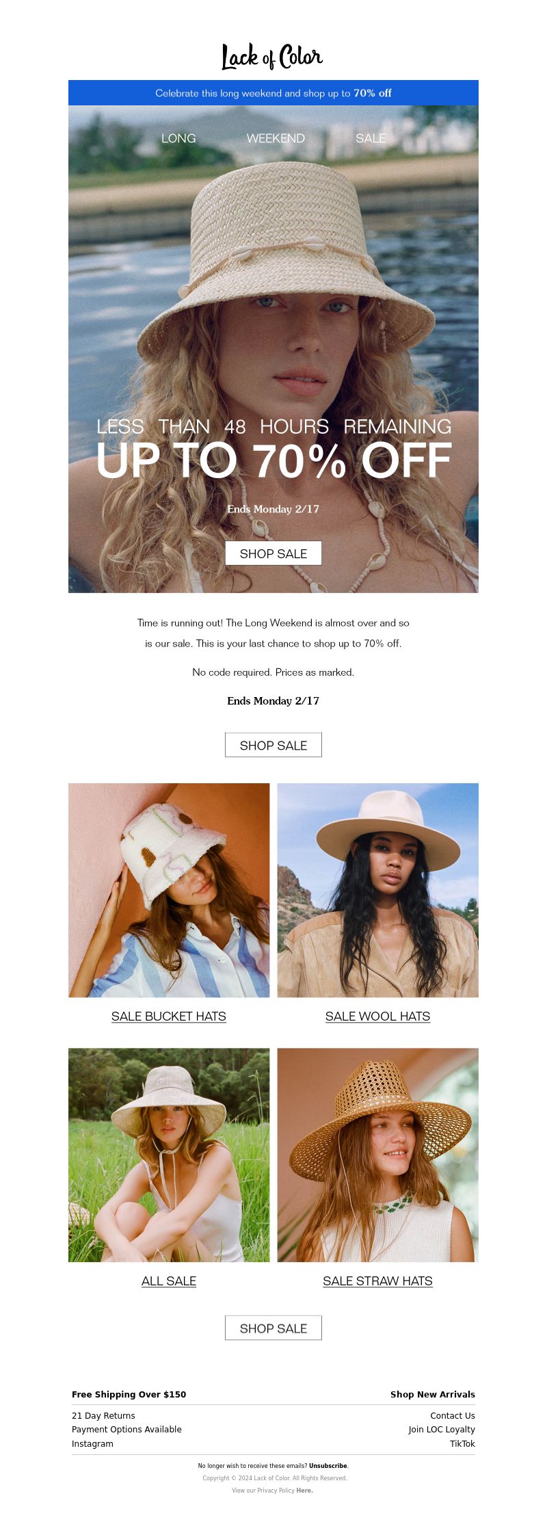The width and height of the screenshot is (547, 1522).
Task: Open Join LOC Loyalty link
Action: pyautogui.click(x=442, y=1429)
